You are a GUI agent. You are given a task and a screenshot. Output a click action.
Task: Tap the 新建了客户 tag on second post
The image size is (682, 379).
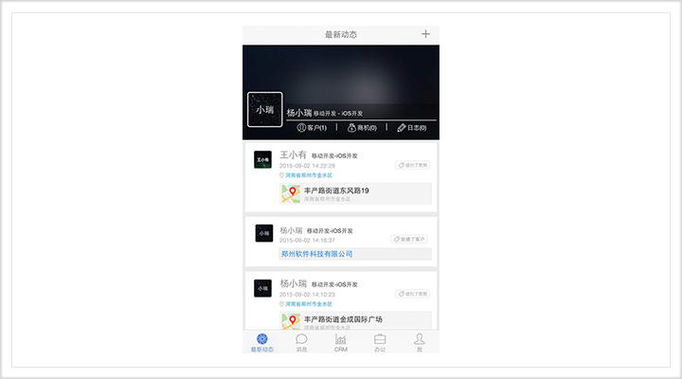pyautogui.click(x=410, y=239)
